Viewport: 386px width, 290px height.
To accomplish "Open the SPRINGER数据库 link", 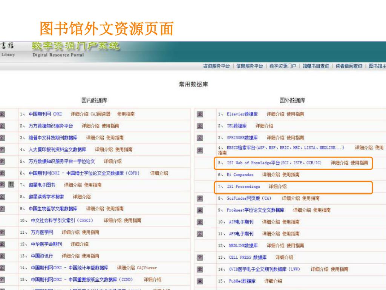I will pyautogui.click(x=242, y=137).
